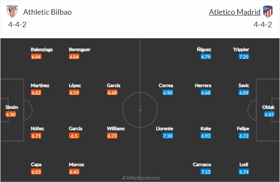
Task: Click Lodi's 6.74 rating badge
Action: [x=244, y=172]
